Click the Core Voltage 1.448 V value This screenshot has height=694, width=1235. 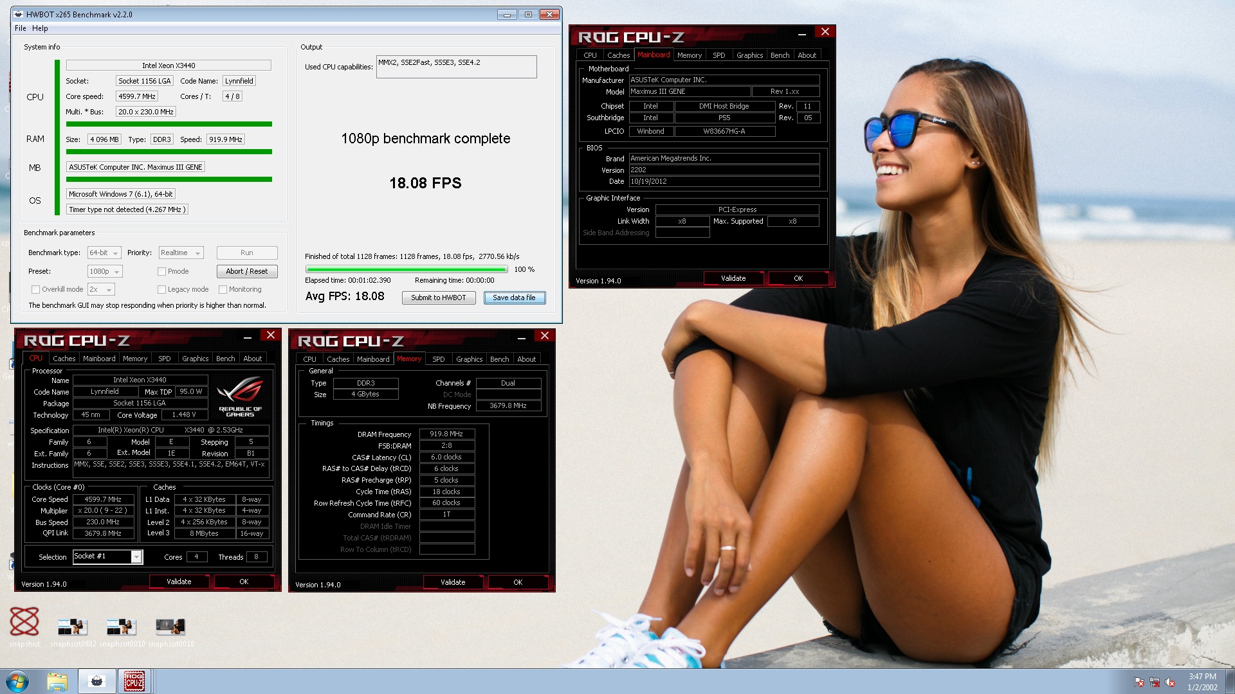point(183,414)
